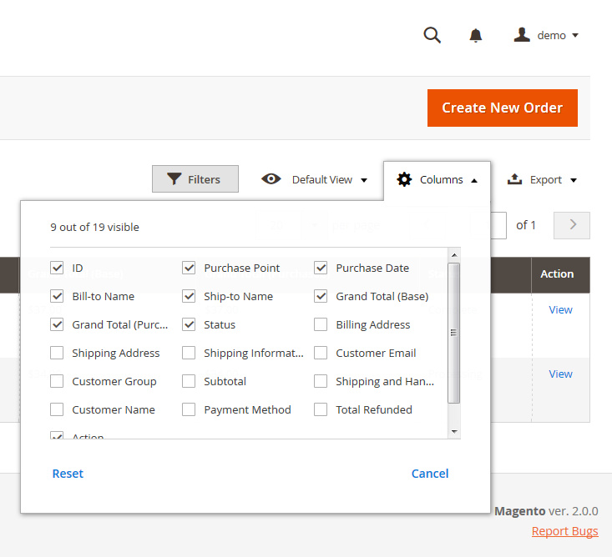The height and width of the screenshot is (557, 612).
Task: Click the Export upload icon
Action: point(514,179)
